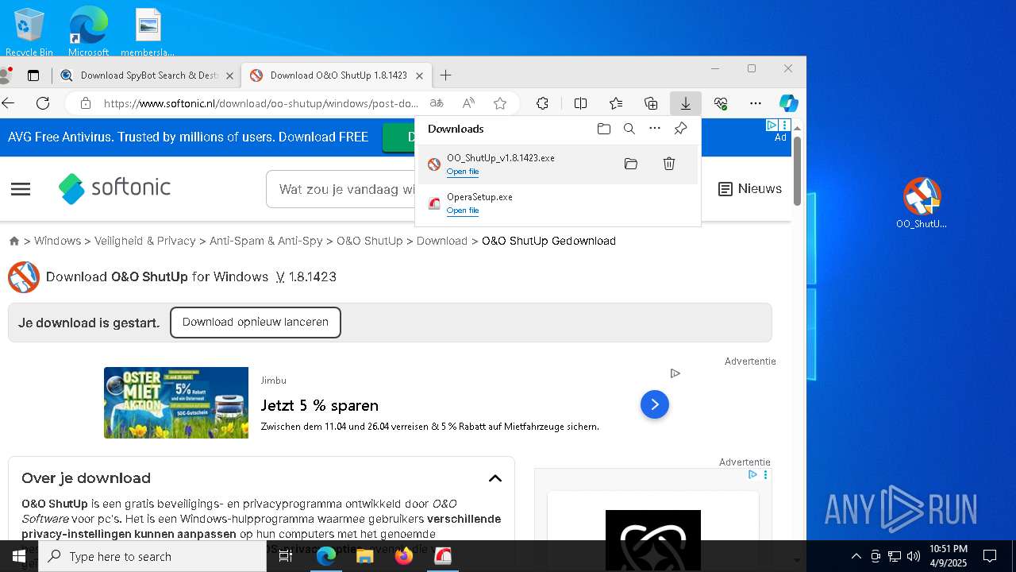Pin the Downloads panel
Screen dimensions: 1016x572
pos(680,129)
